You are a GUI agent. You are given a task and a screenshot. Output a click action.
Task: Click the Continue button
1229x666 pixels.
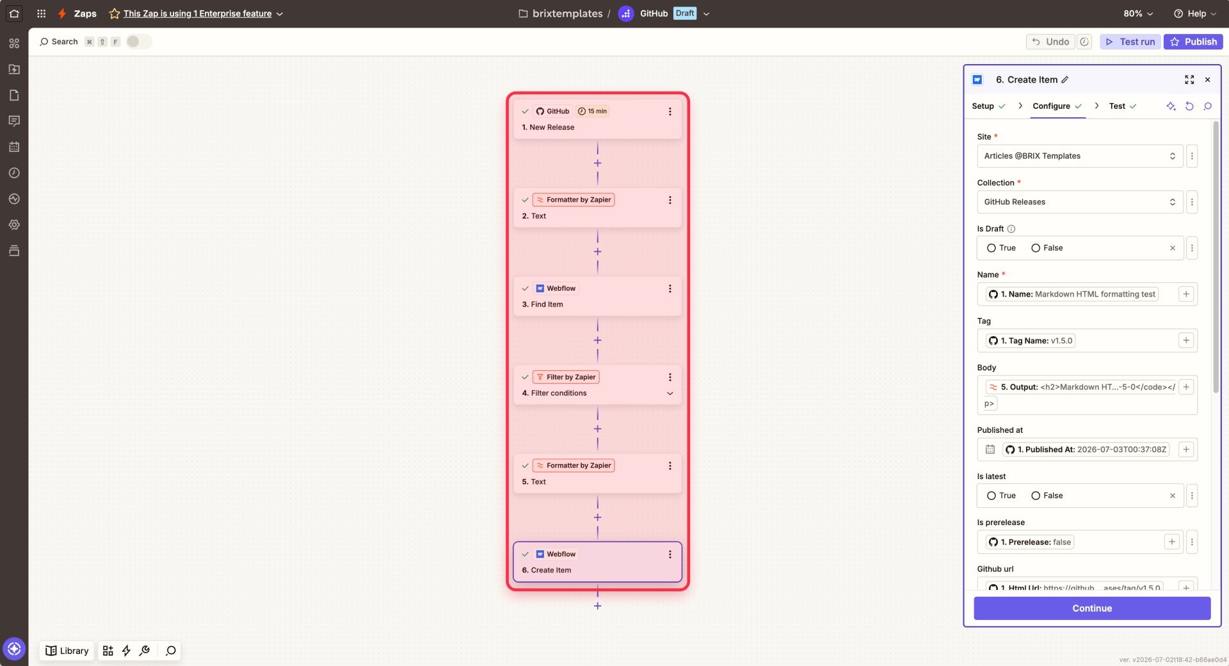[x=1092, y=608]
